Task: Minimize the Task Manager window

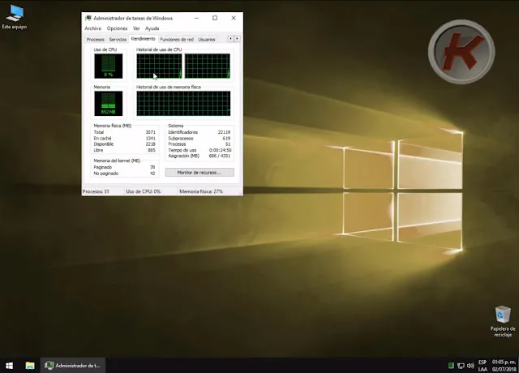Action: 196,18
